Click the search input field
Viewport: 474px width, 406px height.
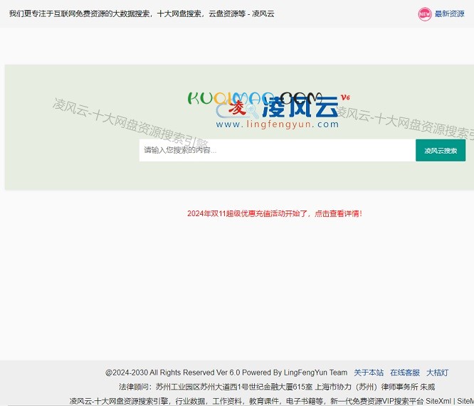pyautogui.click(x=277, y=150)
